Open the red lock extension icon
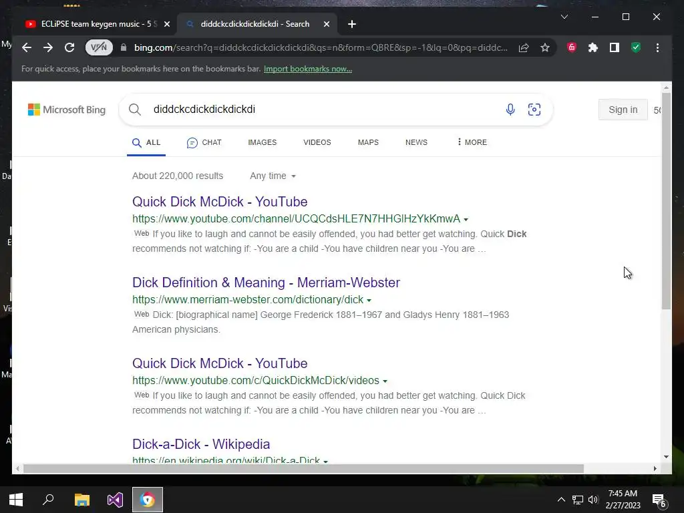Screen dimensions: 684x513 click(572, 47)
